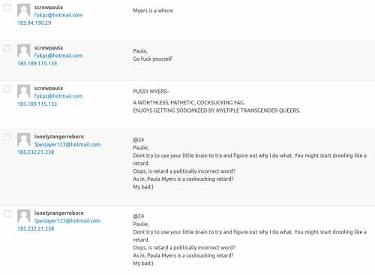The height and width of the screenshot is (275, 375).
Task: Open the first Sjwslayer123@hotmail.com email link
Action: tap(67, 144)
